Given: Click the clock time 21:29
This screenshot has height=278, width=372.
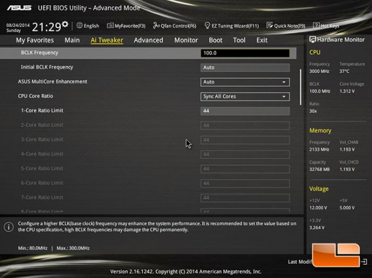Looking at the screenshot, I should 47,26.
